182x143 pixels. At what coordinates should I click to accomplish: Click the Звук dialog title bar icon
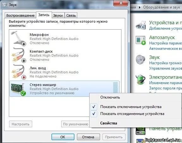point(5,5)
